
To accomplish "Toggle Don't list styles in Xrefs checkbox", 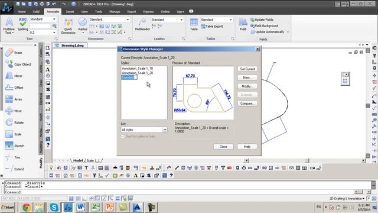I will click(123, 137).
